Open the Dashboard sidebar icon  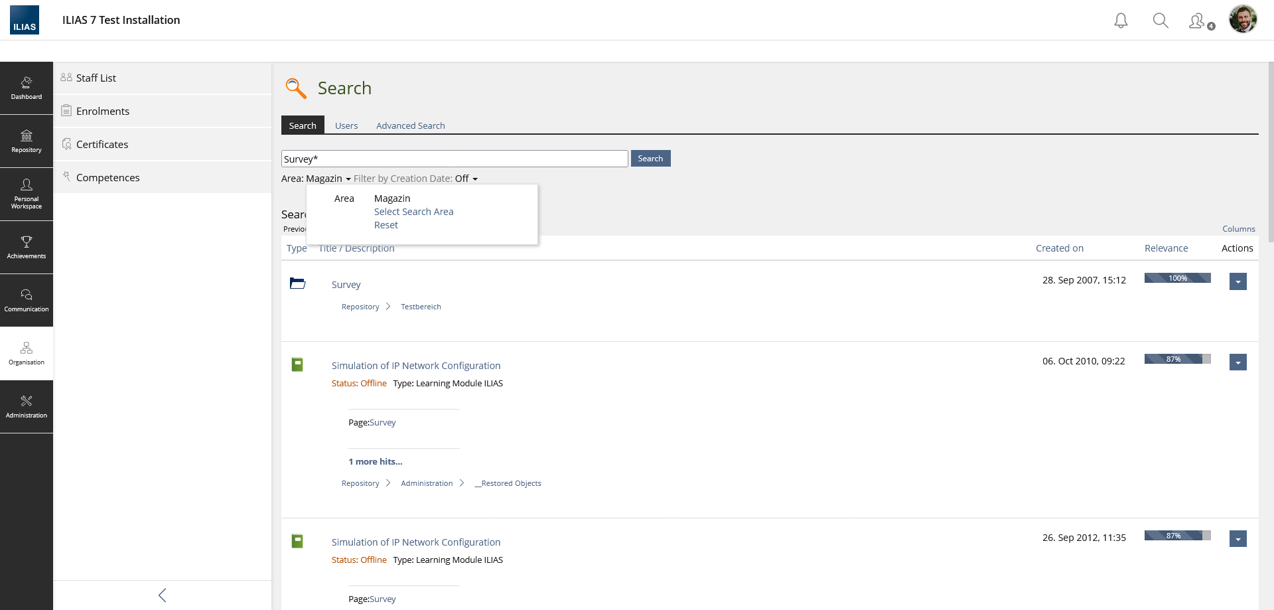27,88
